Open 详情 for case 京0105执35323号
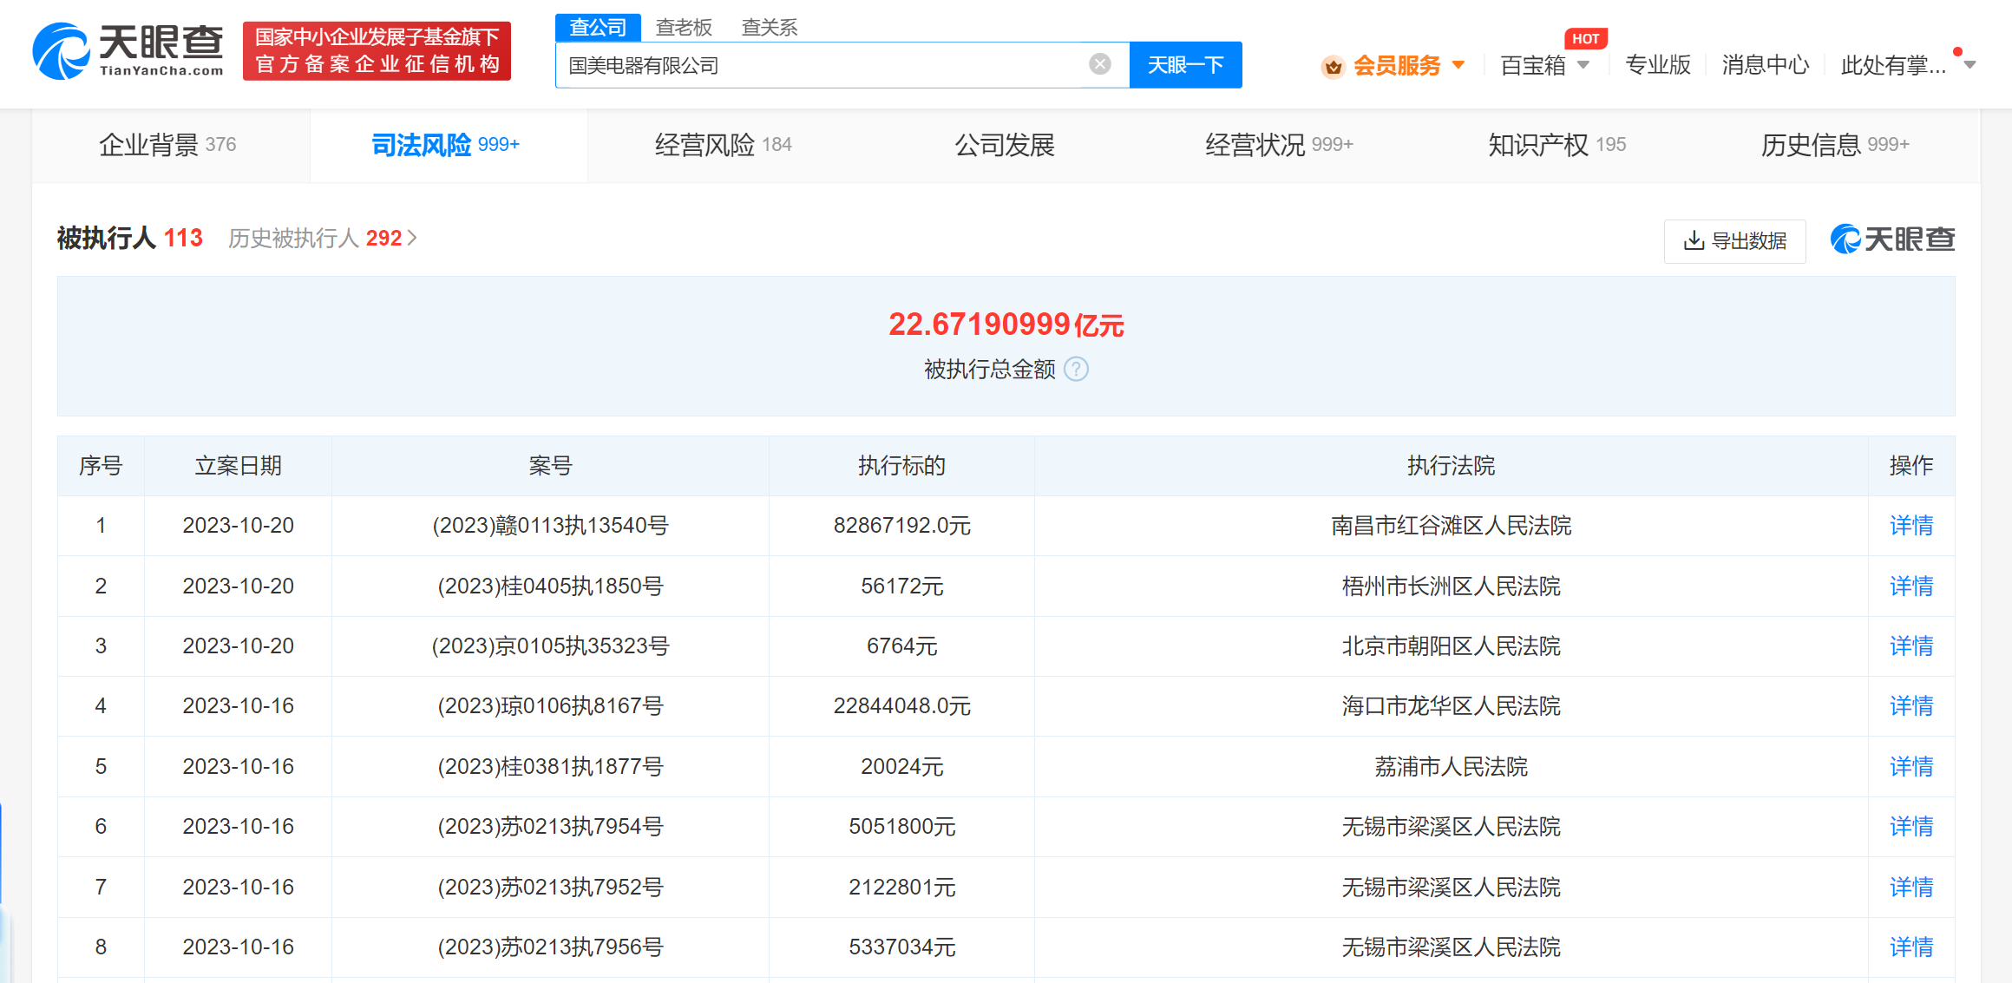This screenshot has height=983, width=2012. [1911, 646]
